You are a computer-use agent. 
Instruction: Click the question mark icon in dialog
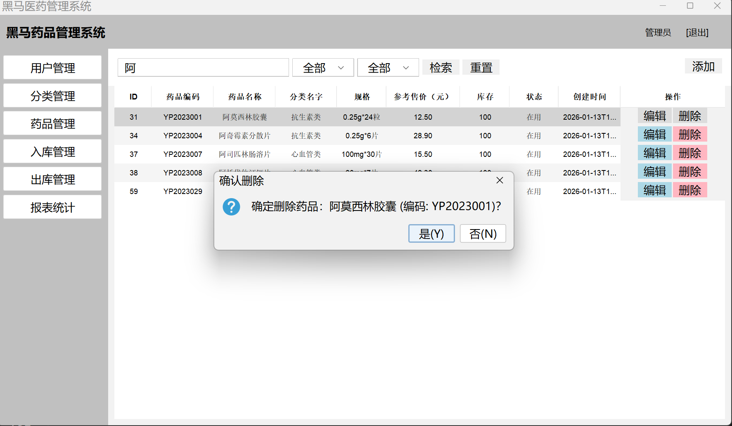click(x=231, y=206)
